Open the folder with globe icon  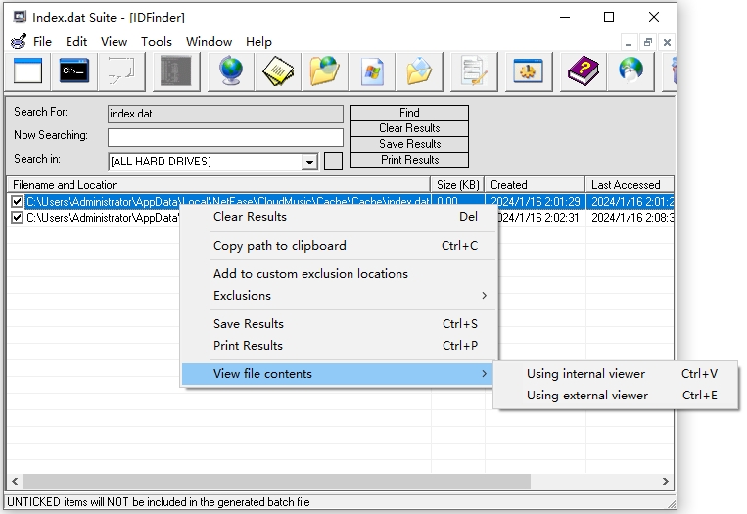tap(324, 71)
